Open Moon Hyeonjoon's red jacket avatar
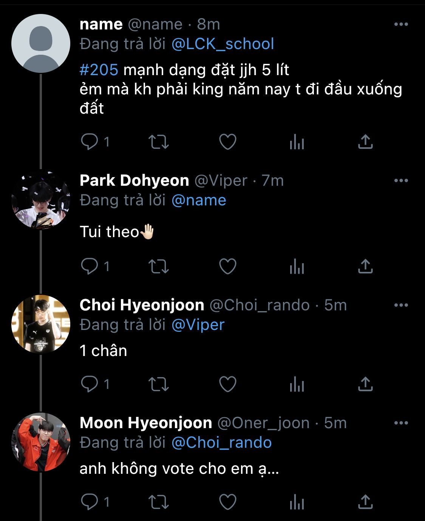This screenshot has height=521, width=425. [x=41, y=442]
